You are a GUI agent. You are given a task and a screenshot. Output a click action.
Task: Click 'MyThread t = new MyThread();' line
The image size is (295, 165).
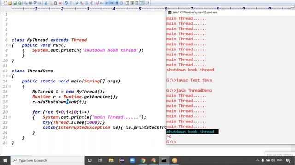[x=68, y=92]
